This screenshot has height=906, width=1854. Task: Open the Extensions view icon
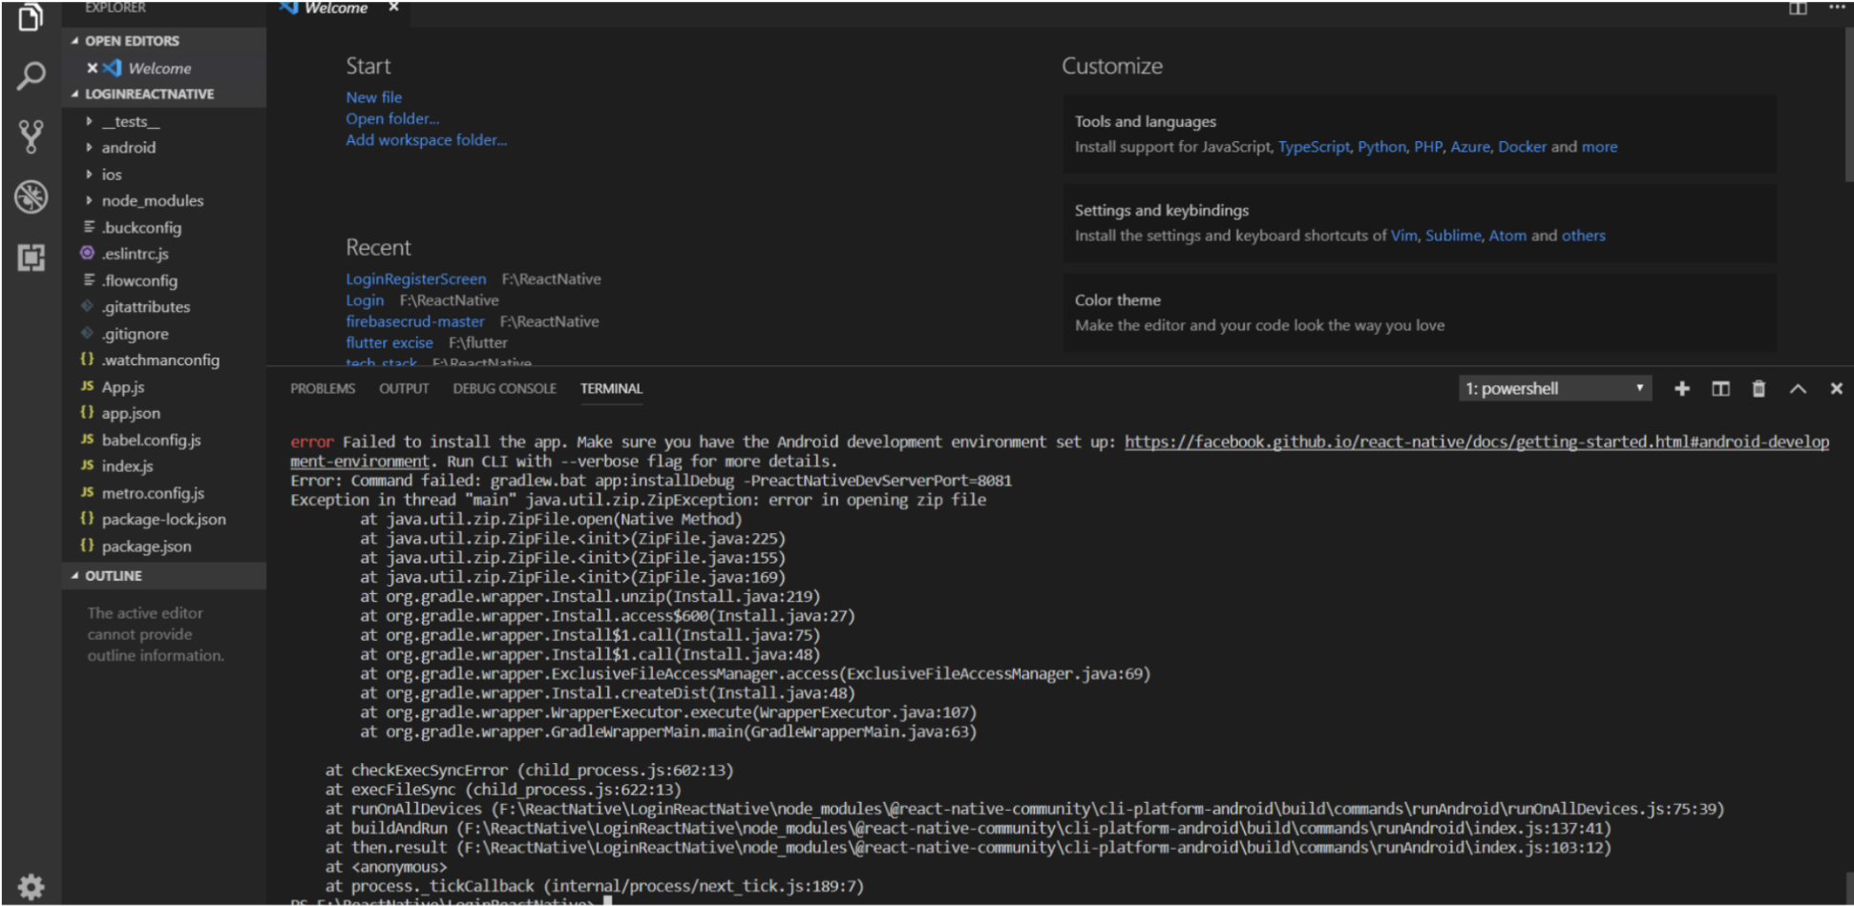point(31,257)
